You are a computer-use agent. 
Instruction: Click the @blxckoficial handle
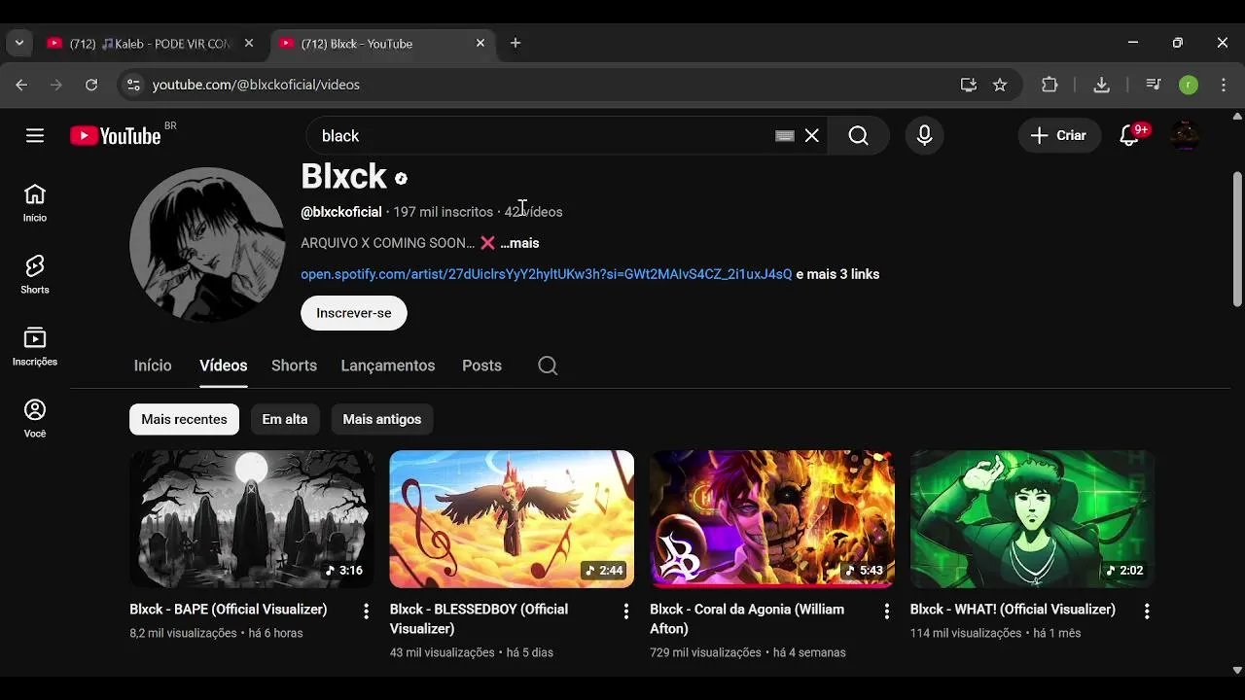point(341,212)
